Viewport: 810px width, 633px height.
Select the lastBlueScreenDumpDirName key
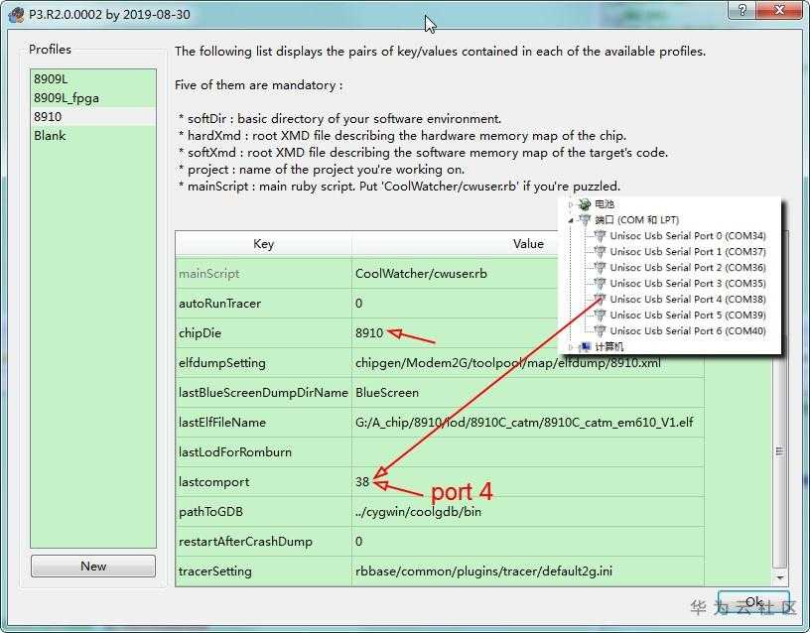tap(263, 392)
